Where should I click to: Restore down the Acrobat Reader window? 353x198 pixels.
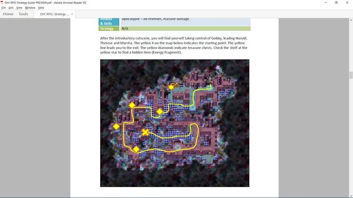[x=336, y=3]
